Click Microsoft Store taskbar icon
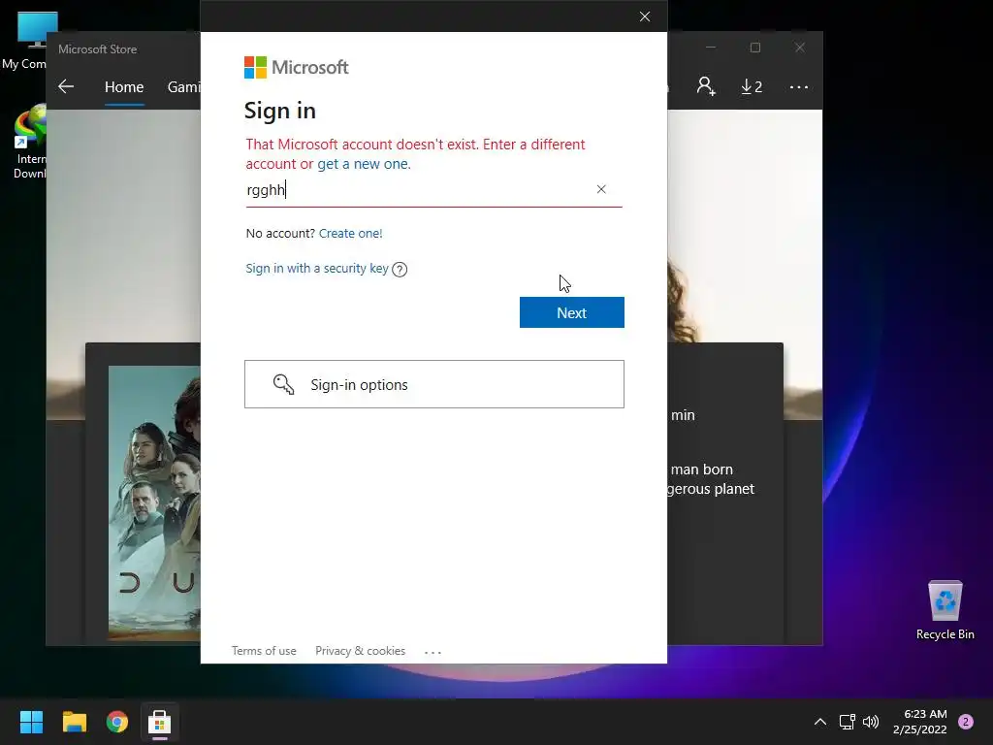 point(160,722)
